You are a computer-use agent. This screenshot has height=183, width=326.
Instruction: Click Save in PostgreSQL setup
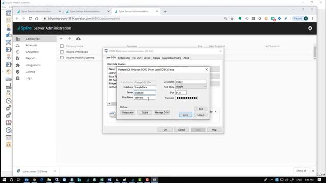(185, 115)
